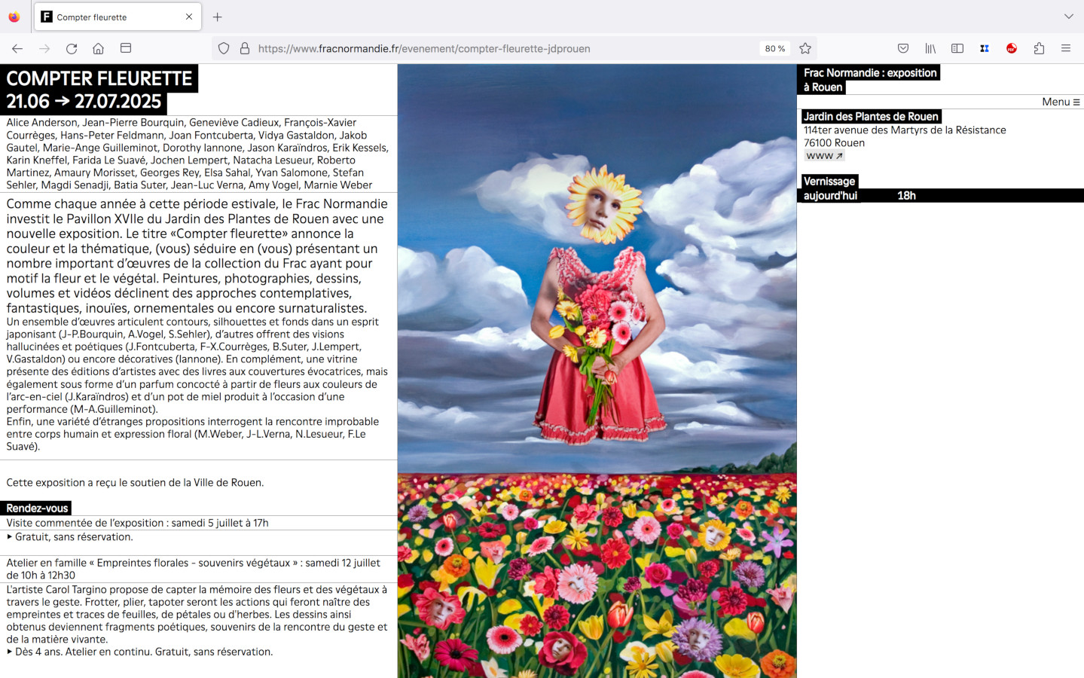Viewport: 1084px width, 678px height.
Task: Open the Firefox home page
Action: click(x=98, y=48)
